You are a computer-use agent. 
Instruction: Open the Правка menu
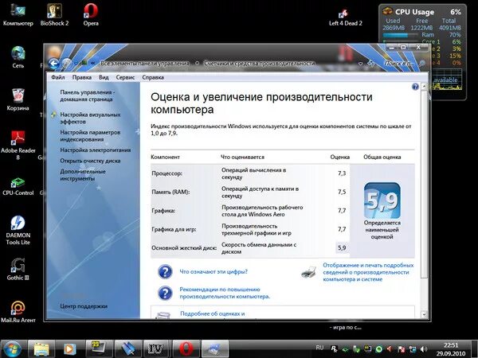[x=82, y=77]
